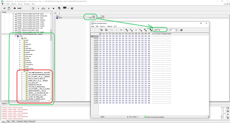Image resolution: width=230 pixels, height=123 pixels.
Task: Open the View as menu in sector editor
Action: [x=103, y=26]
